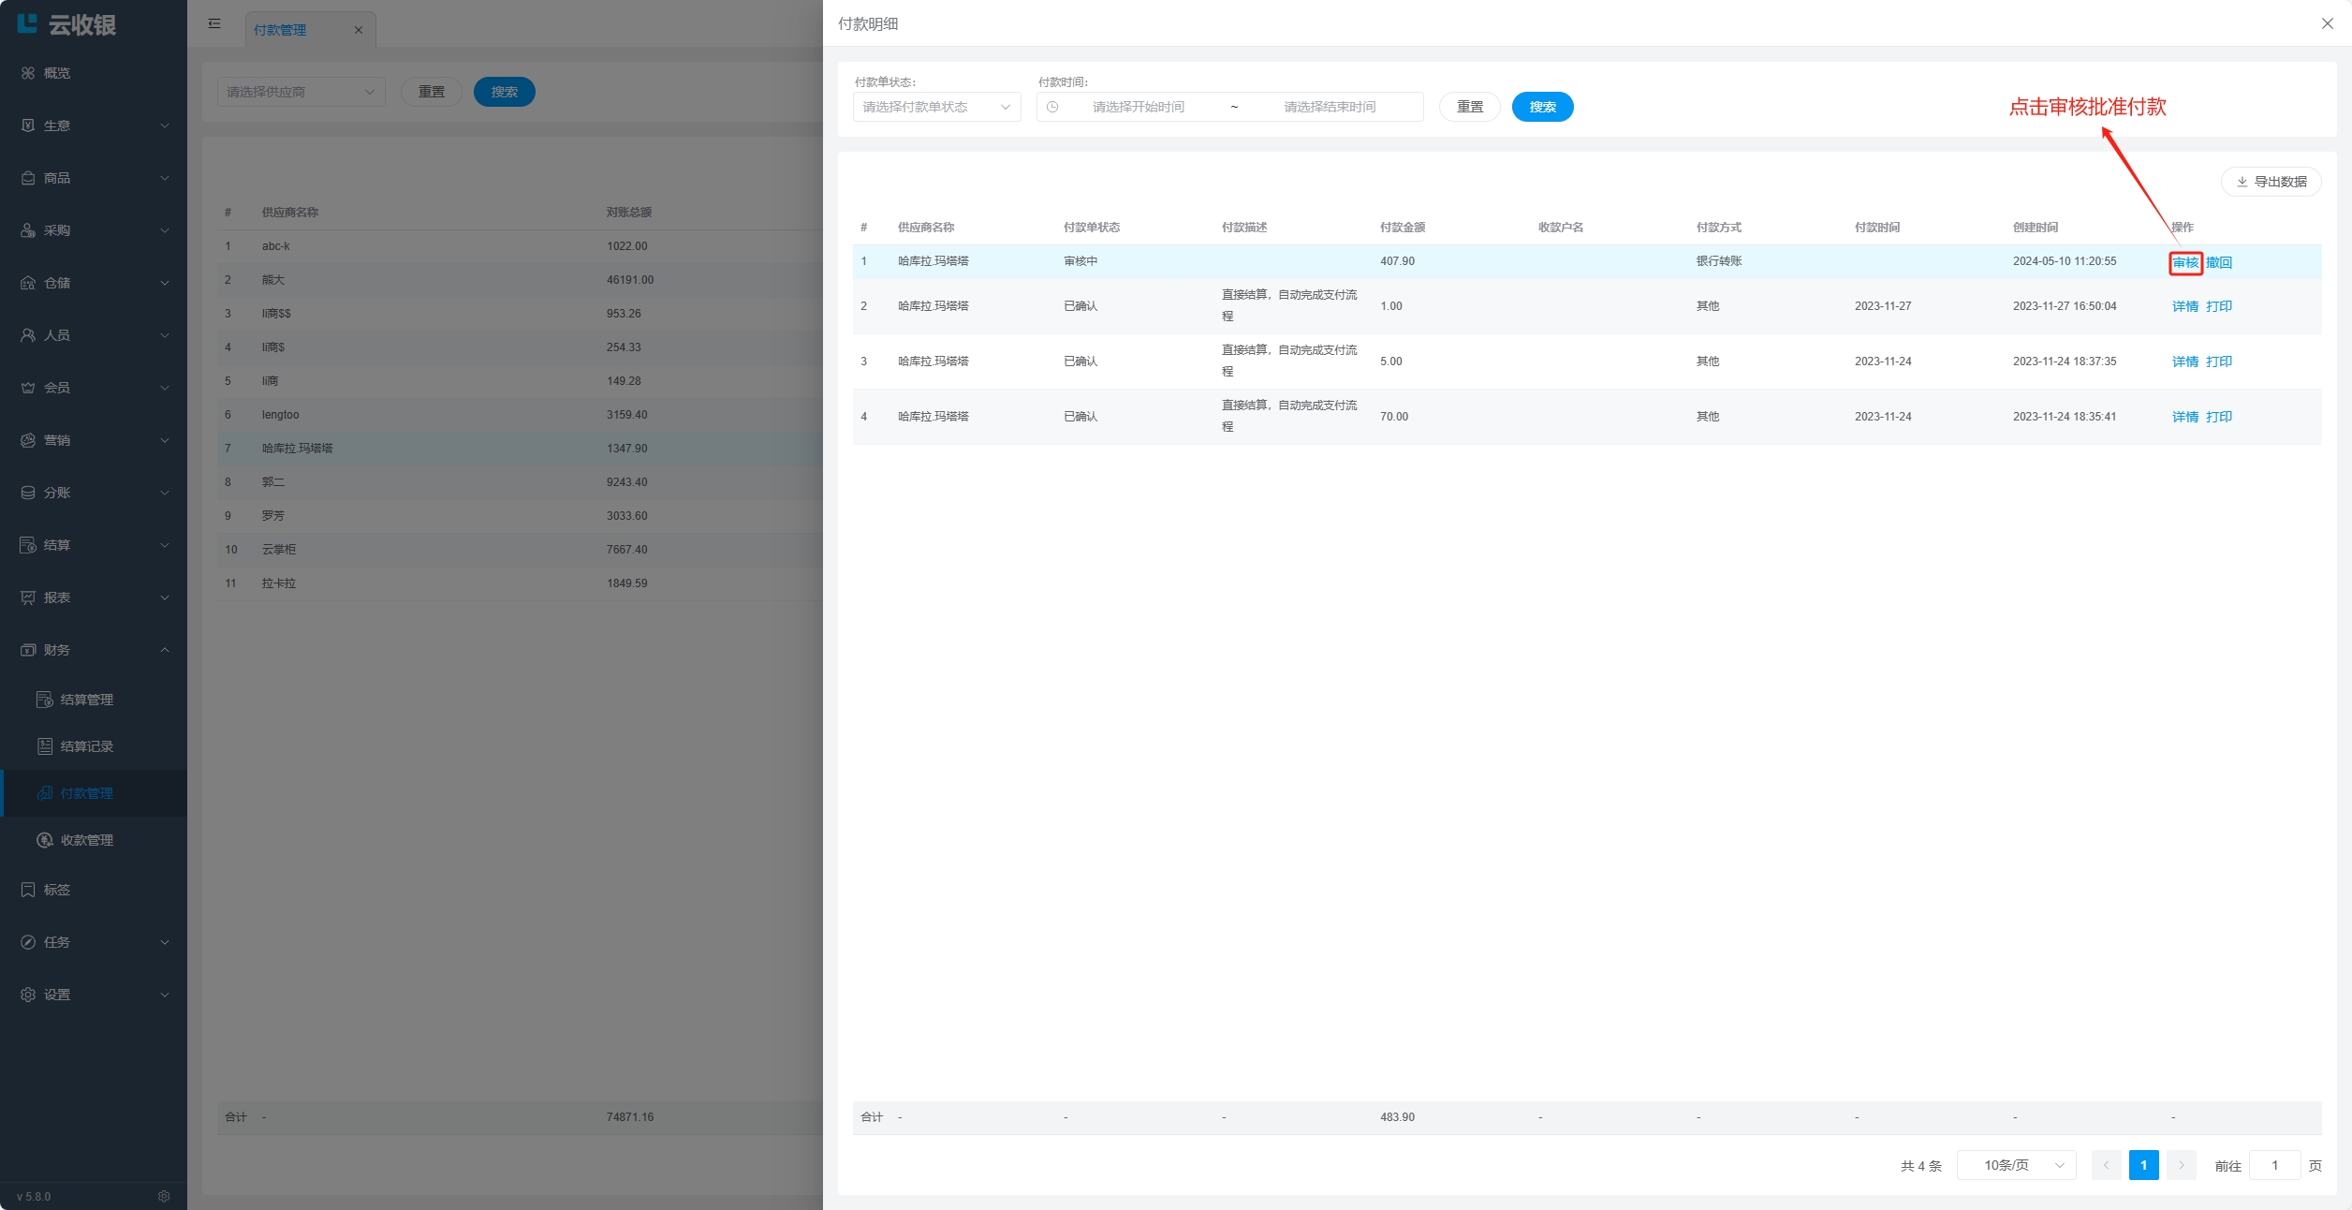Click the 打印 link for the 70.00 payment

tap(2218, 417)
